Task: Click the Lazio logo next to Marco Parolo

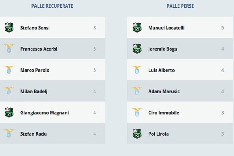Action: point(9,70)
